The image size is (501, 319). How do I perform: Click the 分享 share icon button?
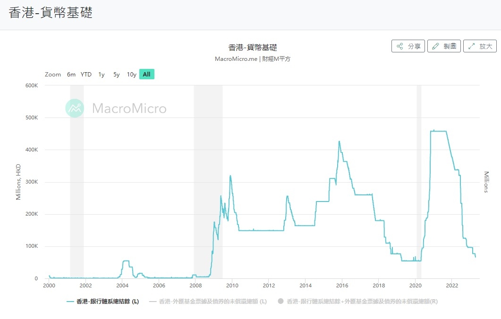[x=408, y=46]
